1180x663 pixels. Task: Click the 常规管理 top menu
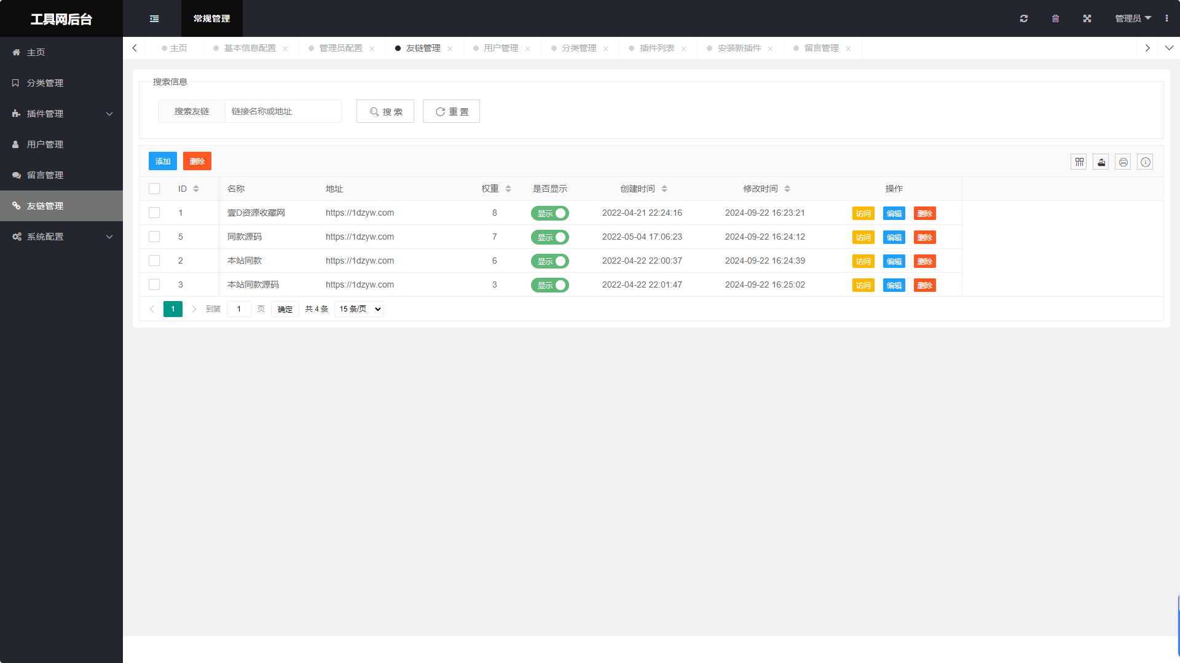click(x=212, y=18)
